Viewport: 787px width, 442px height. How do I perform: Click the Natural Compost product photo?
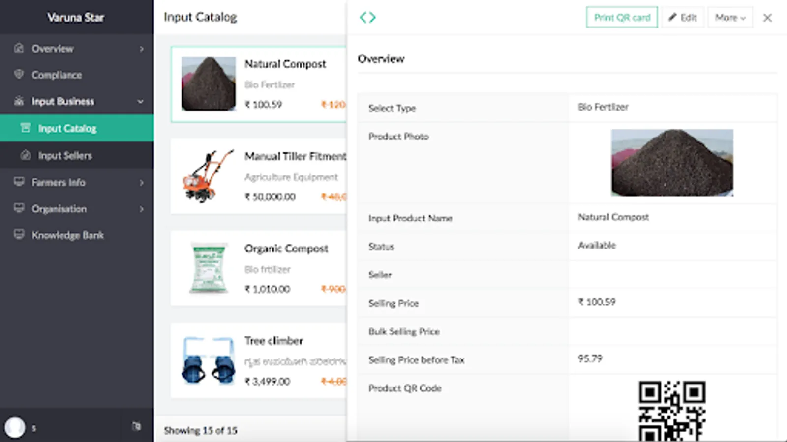click(x=672, y=163)
